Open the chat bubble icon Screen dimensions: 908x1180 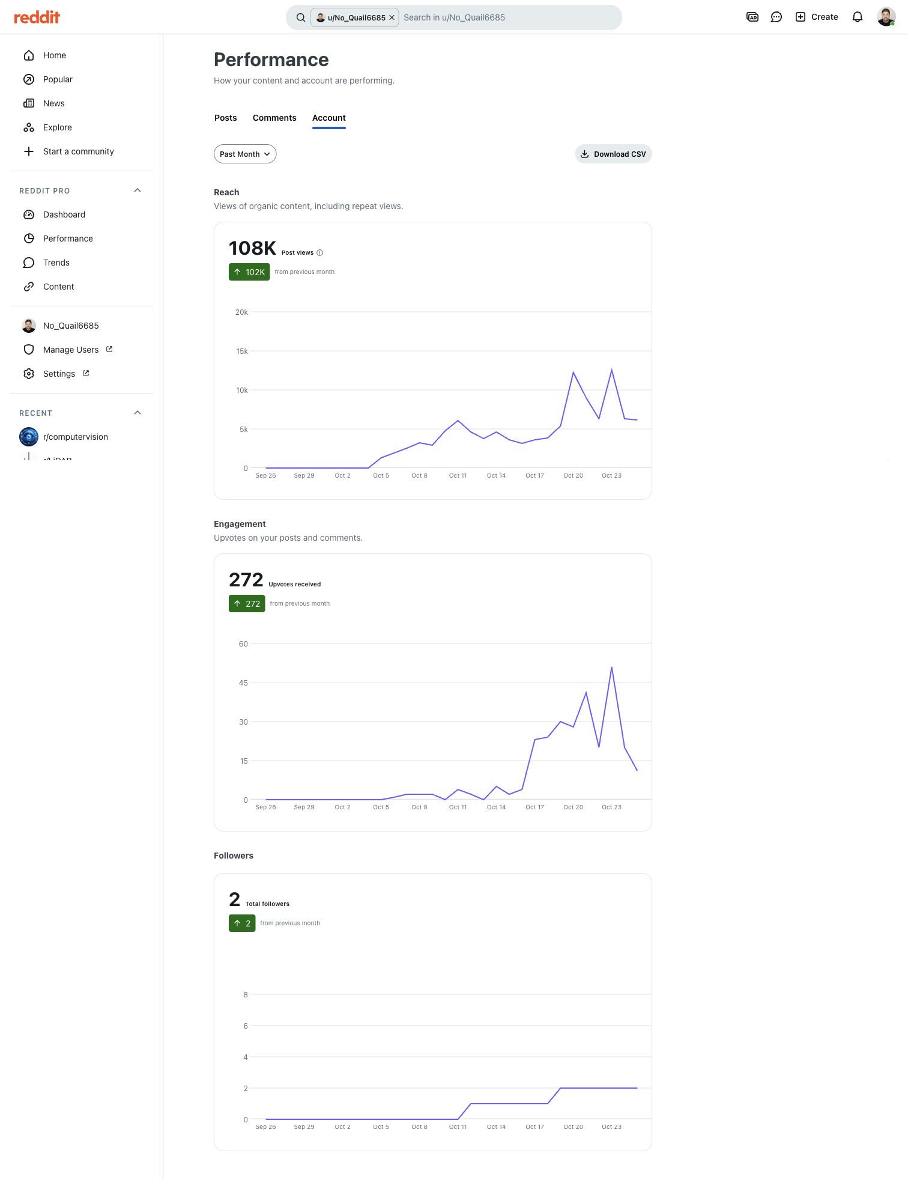pyautogui.click(x=776, y=17)
